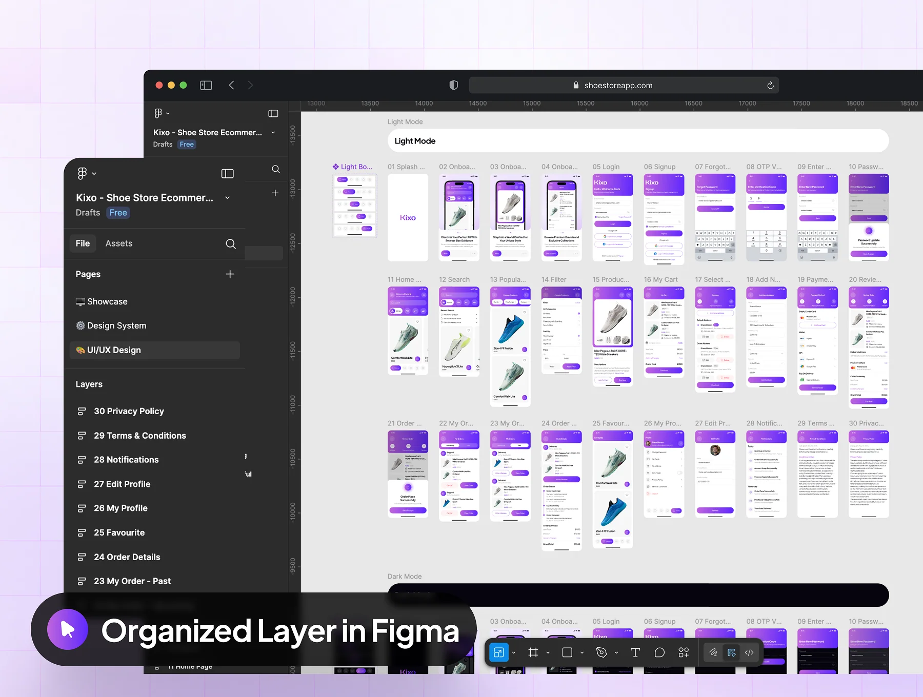Expand the shape tools chevron
Screen dimensions: 923x697
[582, 652]
